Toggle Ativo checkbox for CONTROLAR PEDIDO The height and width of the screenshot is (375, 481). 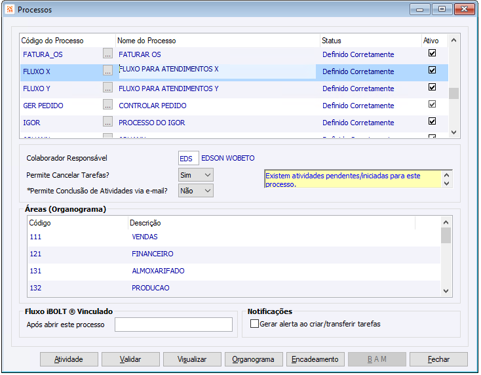(432, 104)
